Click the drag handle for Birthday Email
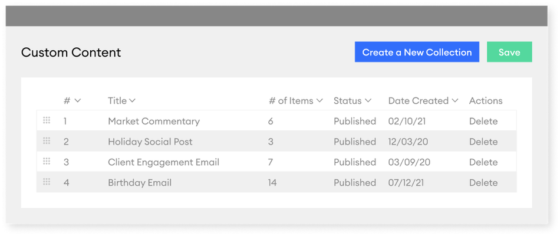Viewport: 560px width, 236px height. [47, 182]
